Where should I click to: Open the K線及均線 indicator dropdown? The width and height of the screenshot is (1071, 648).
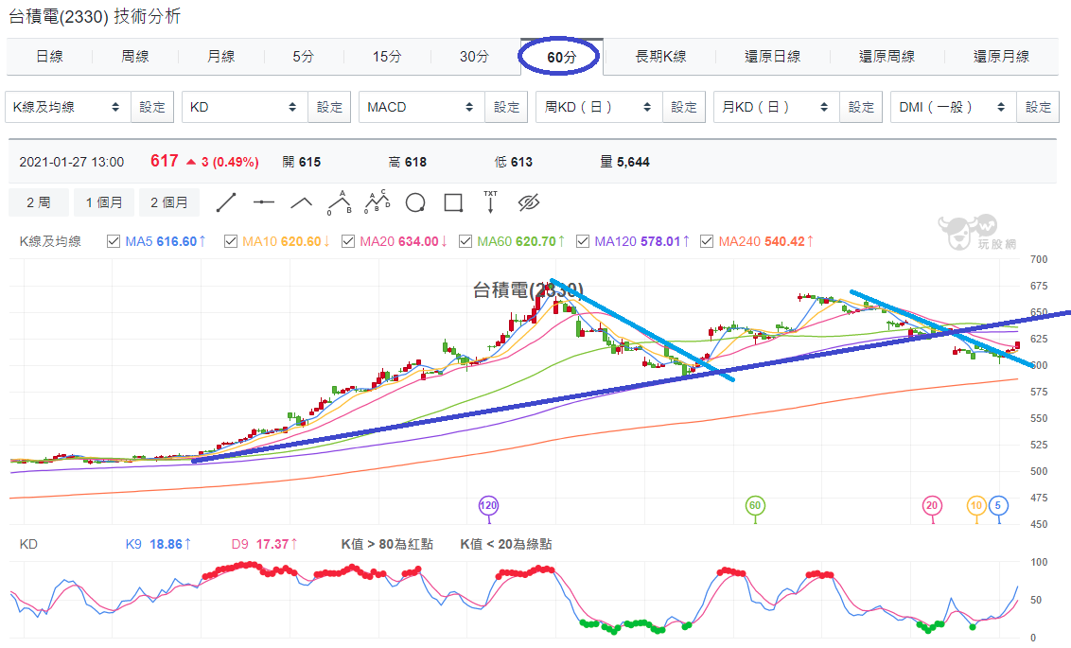click(x=67, y=107)
